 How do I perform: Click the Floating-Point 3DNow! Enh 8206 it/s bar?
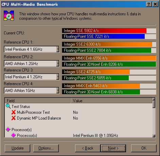[109, 64]
